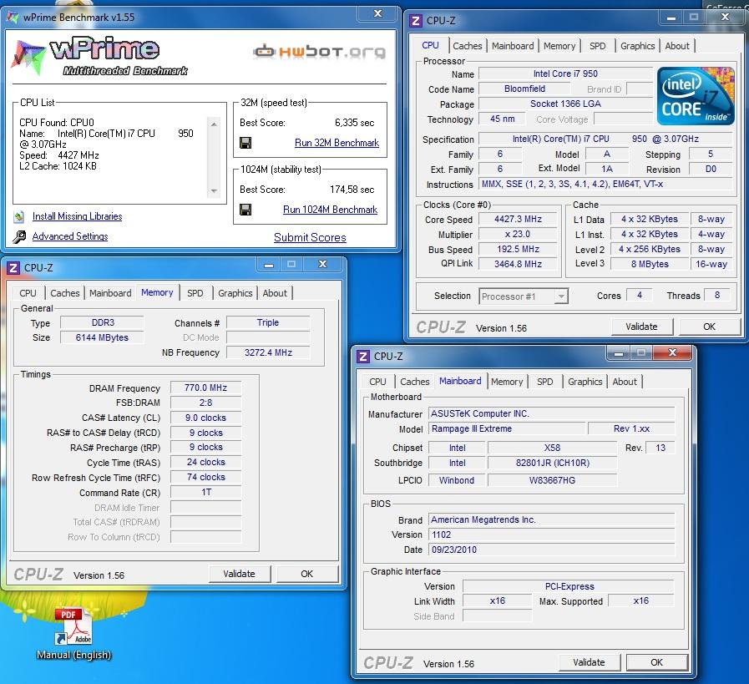This screenshot has height=684, width=749.
Task: Click the floppy save icon beside Run 1024M Benchmark
Action: (x=245, y=210)
